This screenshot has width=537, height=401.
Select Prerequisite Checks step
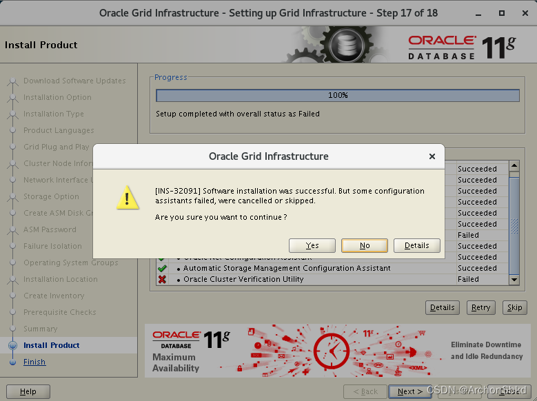pos(59,312)
